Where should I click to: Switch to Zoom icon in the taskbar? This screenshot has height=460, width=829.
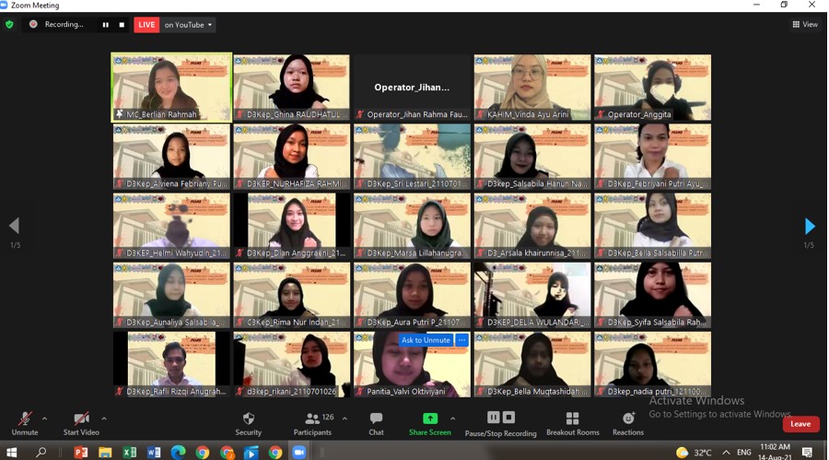point(299,452)
